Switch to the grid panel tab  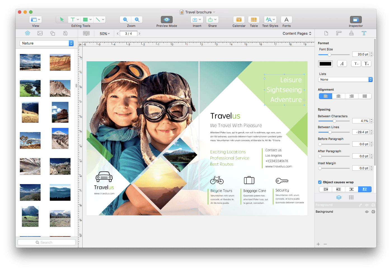pyautogui.click(x=351, y=197)
